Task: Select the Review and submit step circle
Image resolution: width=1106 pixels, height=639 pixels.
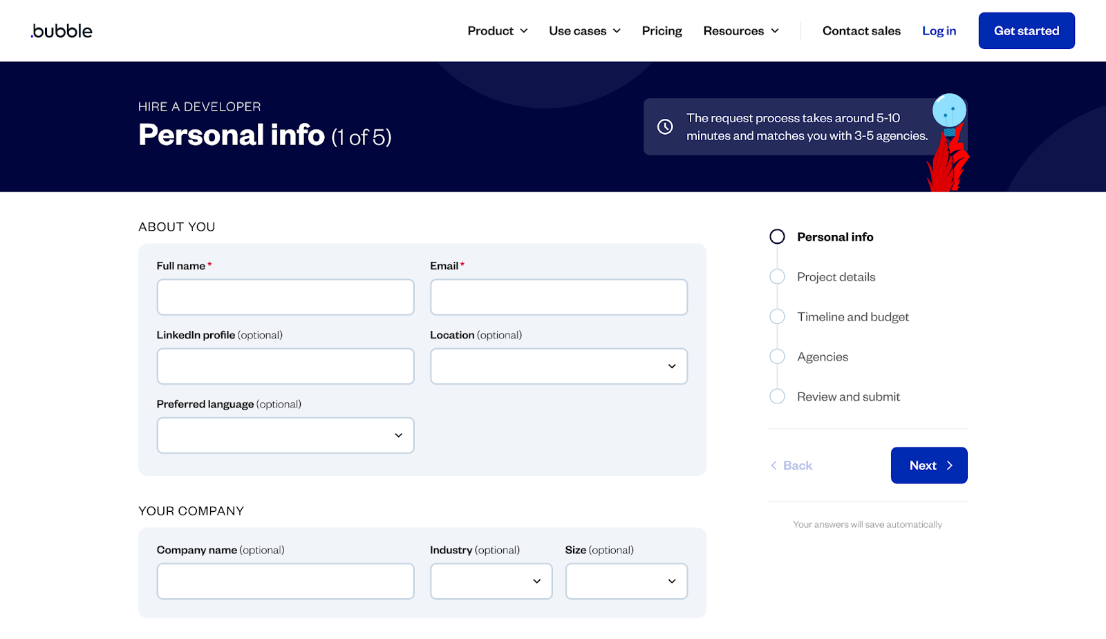Action: point(777,397)
